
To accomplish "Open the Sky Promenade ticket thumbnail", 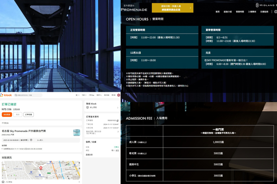I will tap(77, 133).
